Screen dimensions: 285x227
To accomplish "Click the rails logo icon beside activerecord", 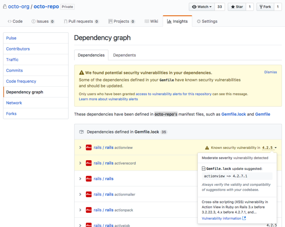I will tap(89, 163).
